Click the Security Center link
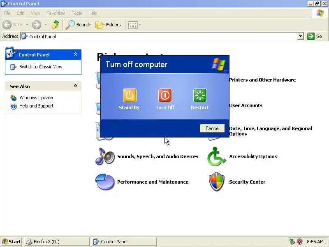 pyautogui.click(x=247, y=182)
